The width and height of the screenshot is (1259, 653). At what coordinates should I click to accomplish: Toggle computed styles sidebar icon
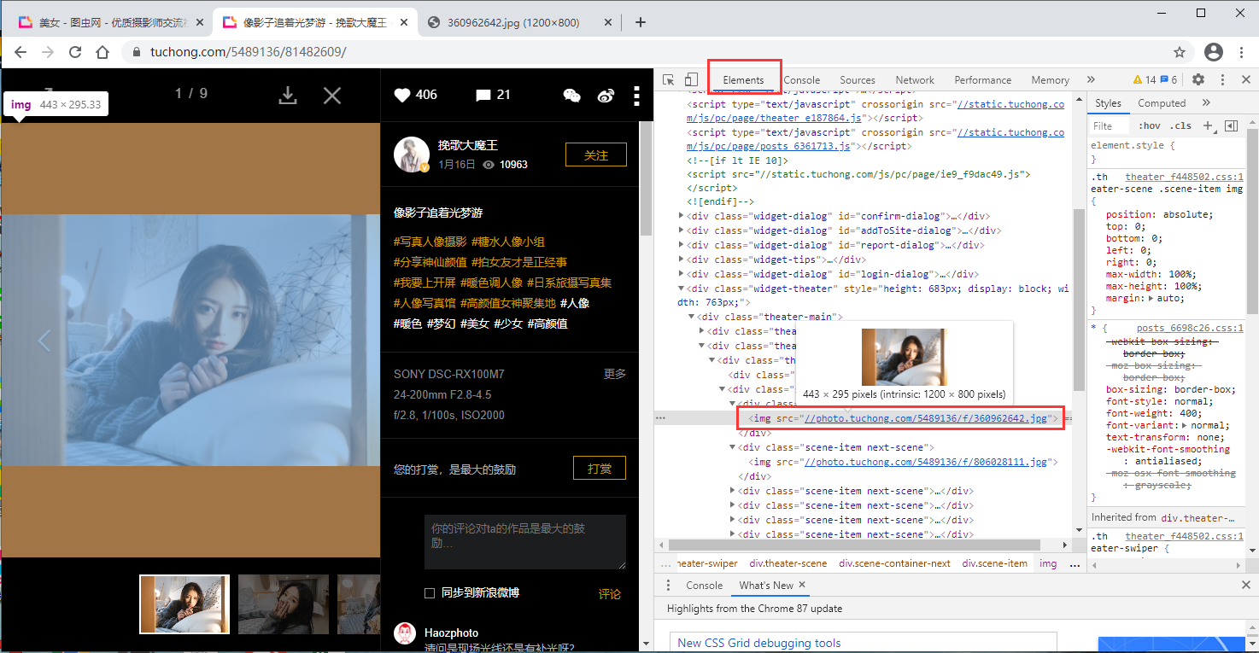click(1231, 125)
